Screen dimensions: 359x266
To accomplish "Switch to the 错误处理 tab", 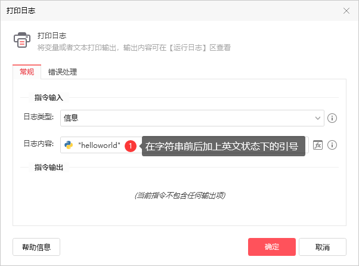I will (x=62, y=72).
